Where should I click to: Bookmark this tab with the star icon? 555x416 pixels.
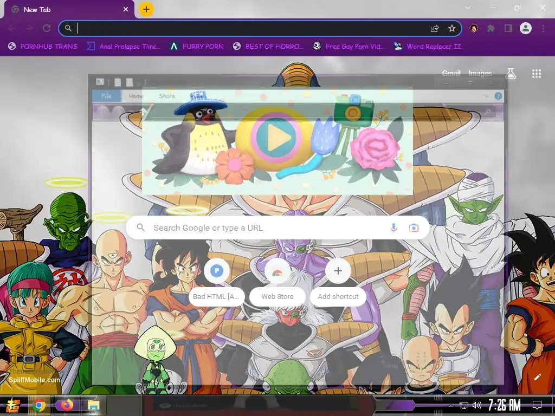pyautogui.click(x=452, y=28)
